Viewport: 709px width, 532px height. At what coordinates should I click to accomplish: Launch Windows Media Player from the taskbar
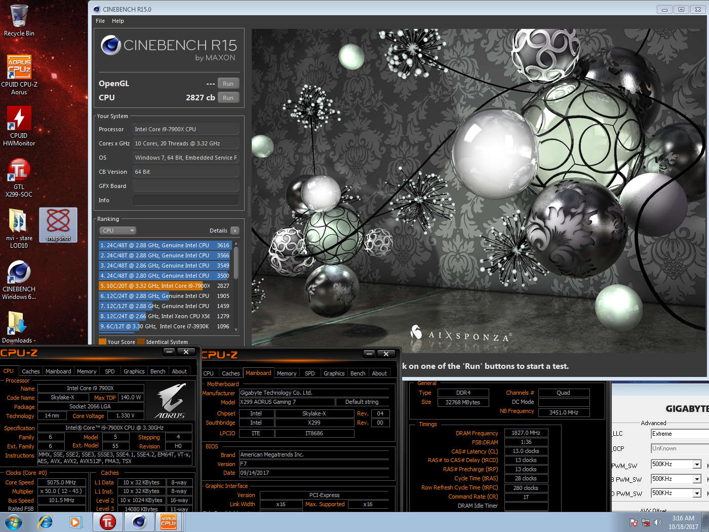[75, 522]
